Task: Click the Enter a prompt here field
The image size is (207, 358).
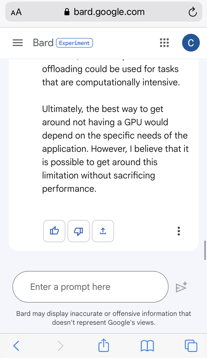Action: 90,287
